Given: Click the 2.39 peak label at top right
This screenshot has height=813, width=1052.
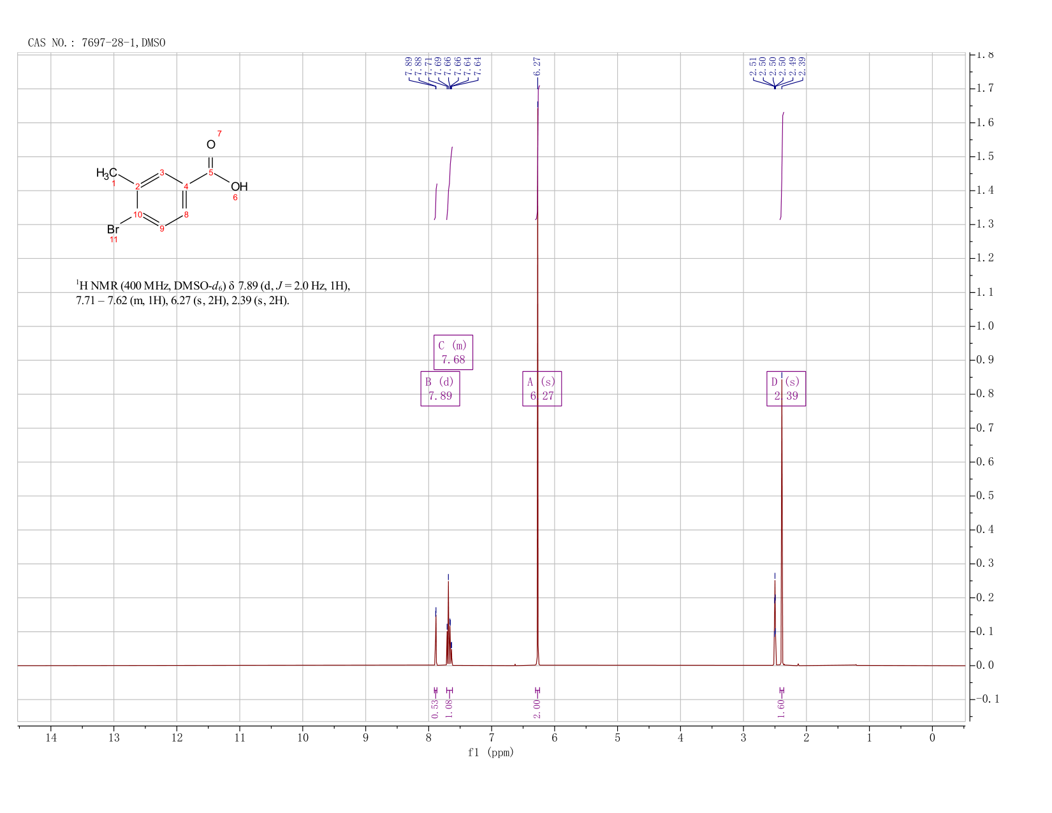Looking at the screenshot, I should tap(802, 66).
